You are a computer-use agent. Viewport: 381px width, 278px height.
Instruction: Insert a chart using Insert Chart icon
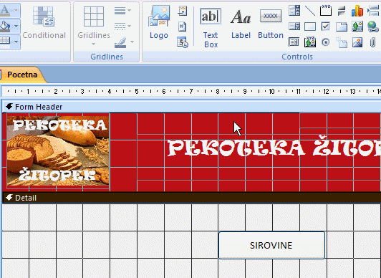point(357,11)
